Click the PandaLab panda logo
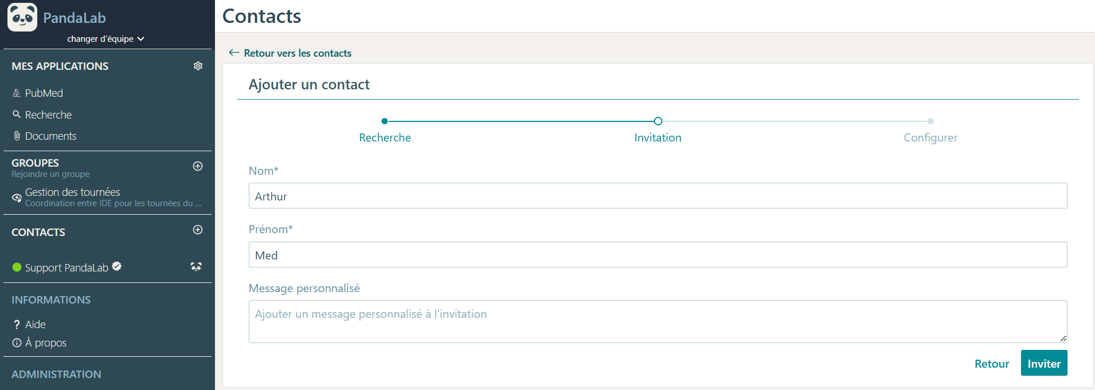This screenshot has width=1095, height=390. (22, 17)
